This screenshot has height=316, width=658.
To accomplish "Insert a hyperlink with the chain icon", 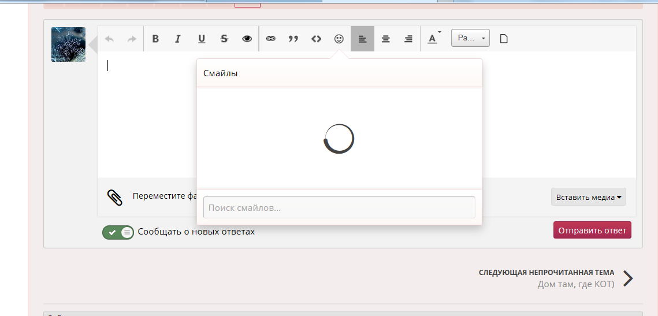I will 270,39.
